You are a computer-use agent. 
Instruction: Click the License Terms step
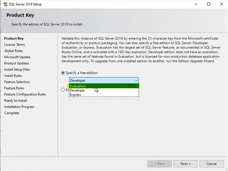[14, 45]
